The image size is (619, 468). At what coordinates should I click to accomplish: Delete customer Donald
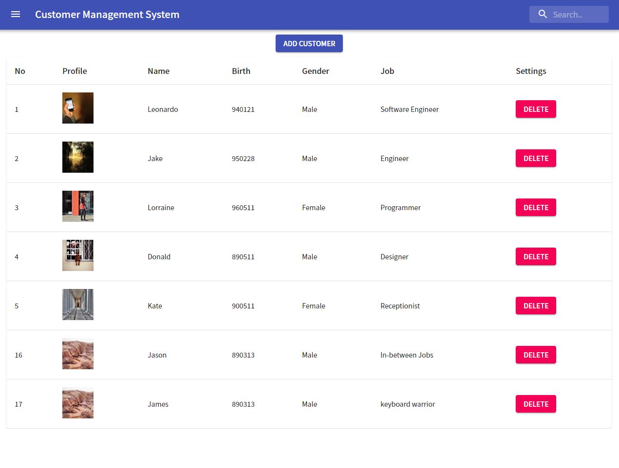click(536, 256)
